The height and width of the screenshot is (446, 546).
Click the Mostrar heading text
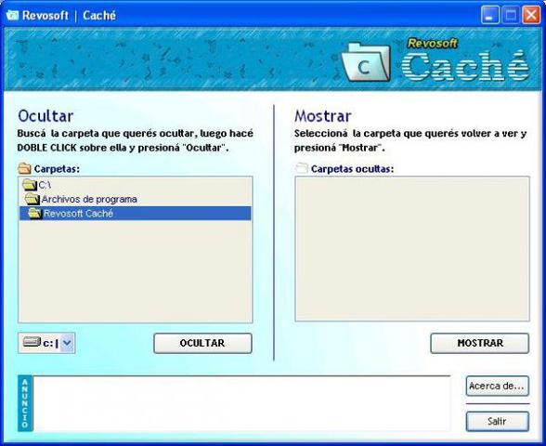coord(323,116)
